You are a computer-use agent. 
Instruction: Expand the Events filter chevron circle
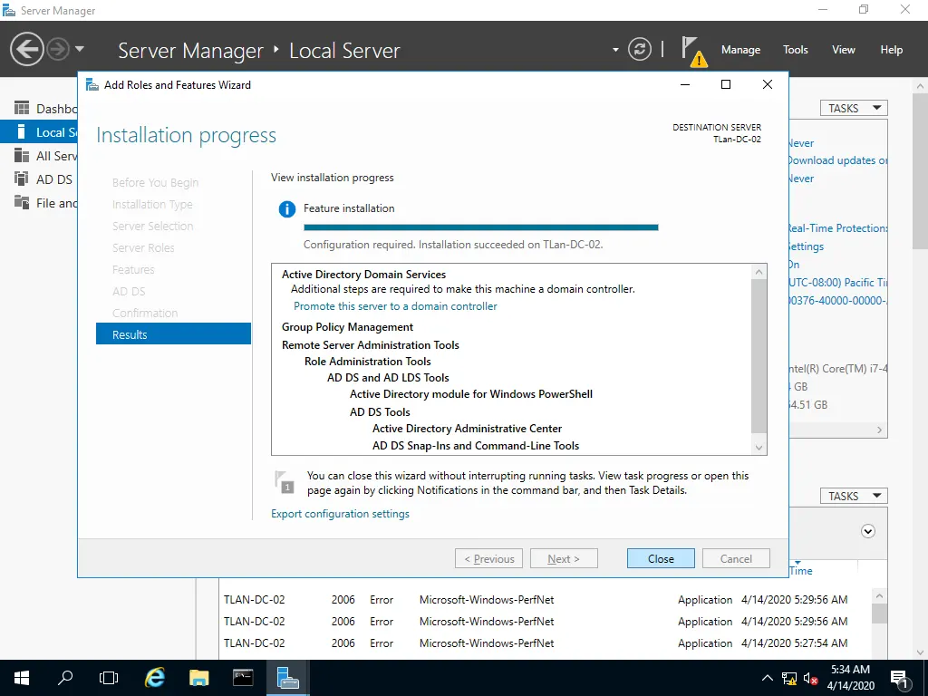point(867,531)
